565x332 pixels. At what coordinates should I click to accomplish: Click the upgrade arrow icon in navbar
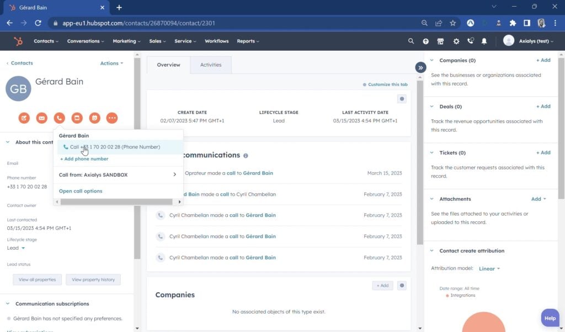tap(425, 41)
